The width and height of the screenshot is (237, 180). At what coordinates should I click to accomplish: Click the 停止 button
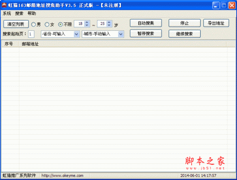coord(184,23)
